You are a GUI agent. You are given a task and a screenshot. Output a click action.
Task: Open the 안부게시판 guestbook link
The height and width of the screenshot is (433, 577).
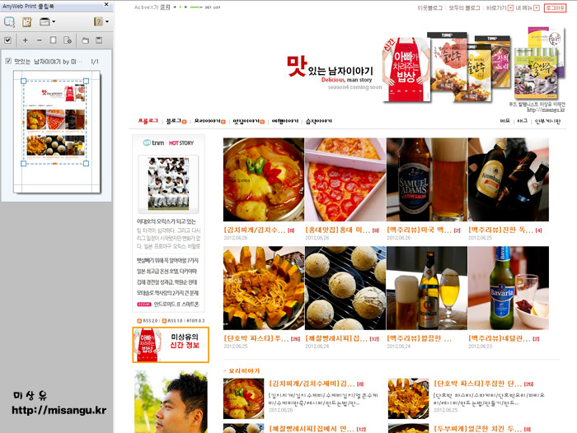[x=547, y=121]
